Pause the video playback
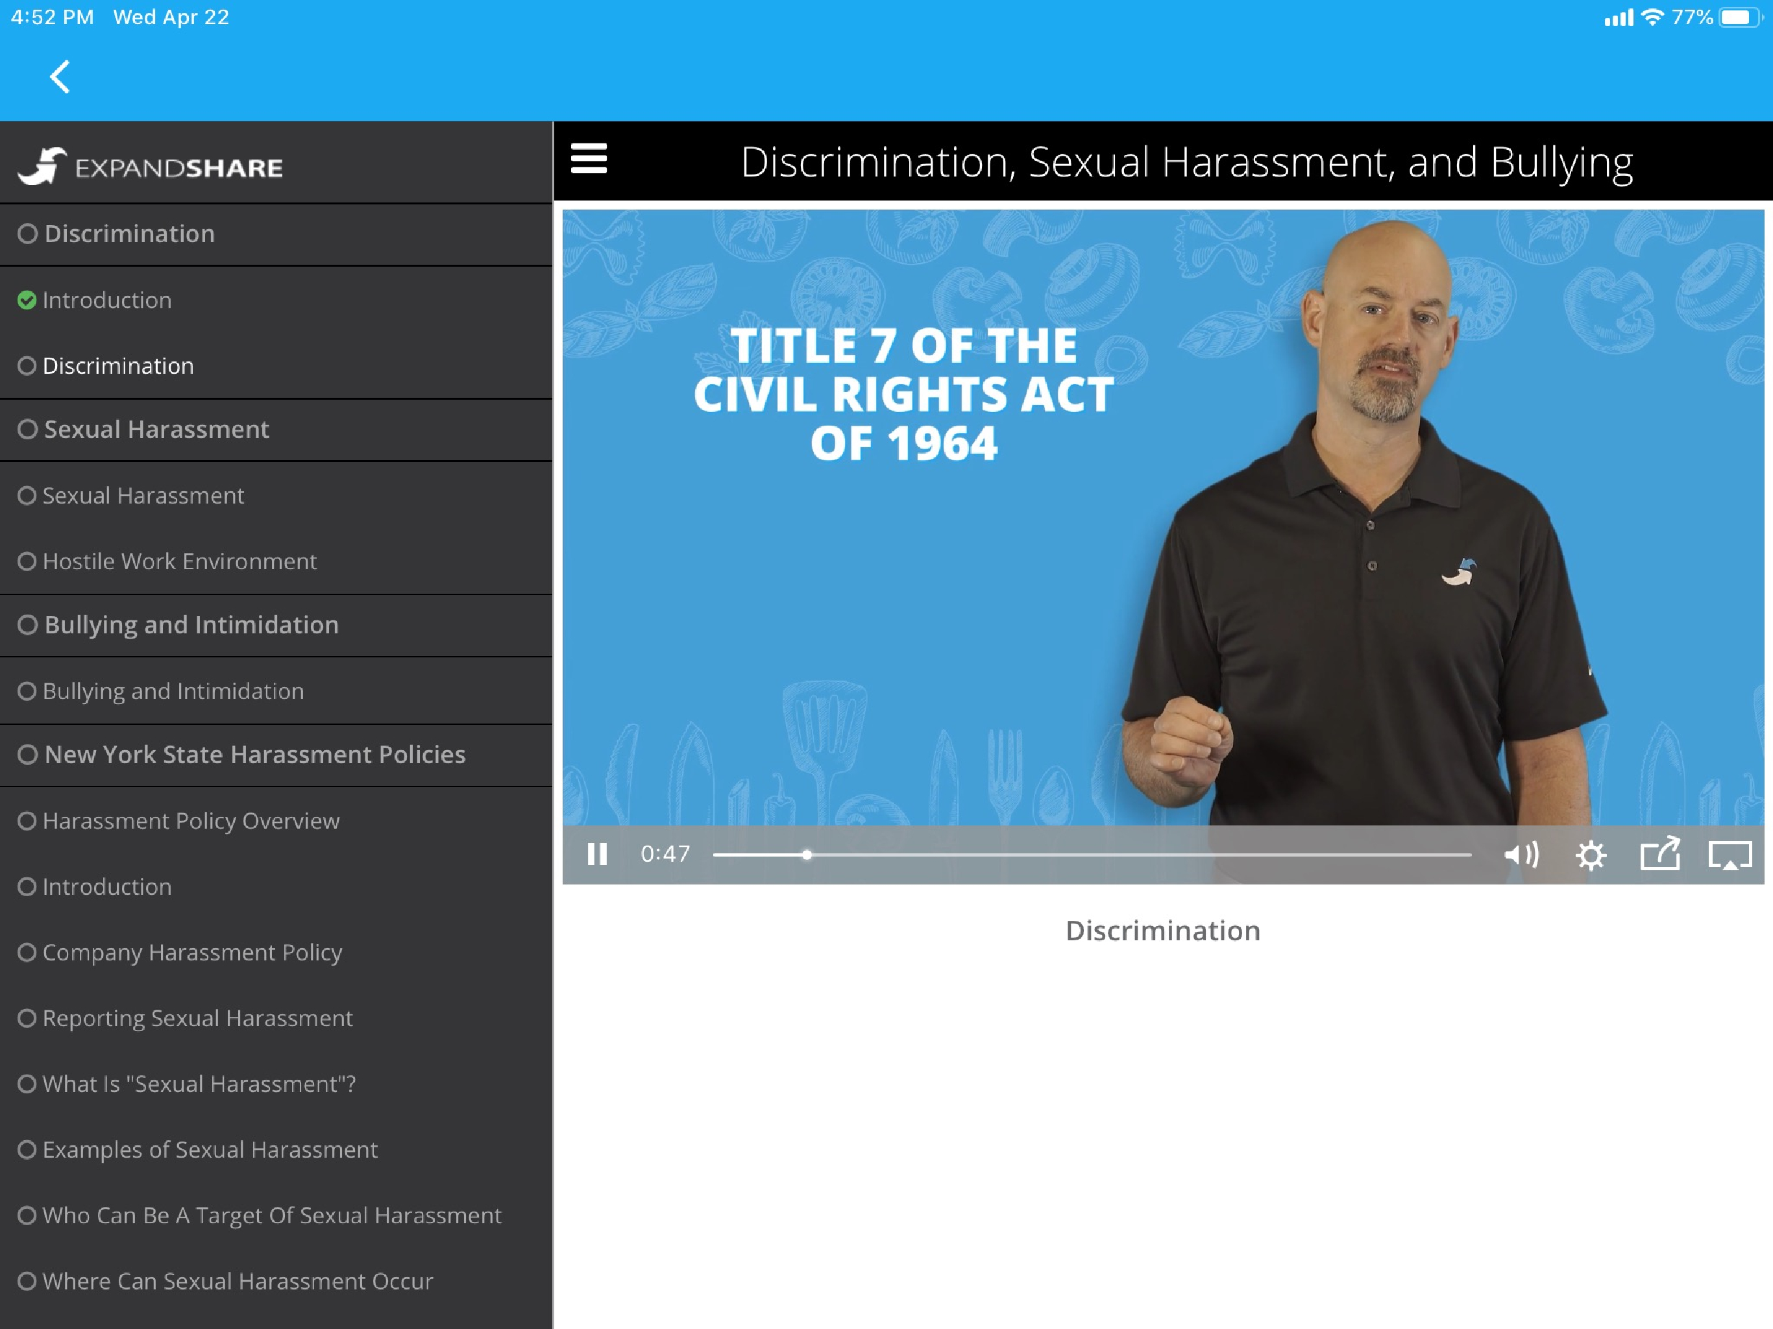The image size is (1773, 1329). (x=597, y=854)
